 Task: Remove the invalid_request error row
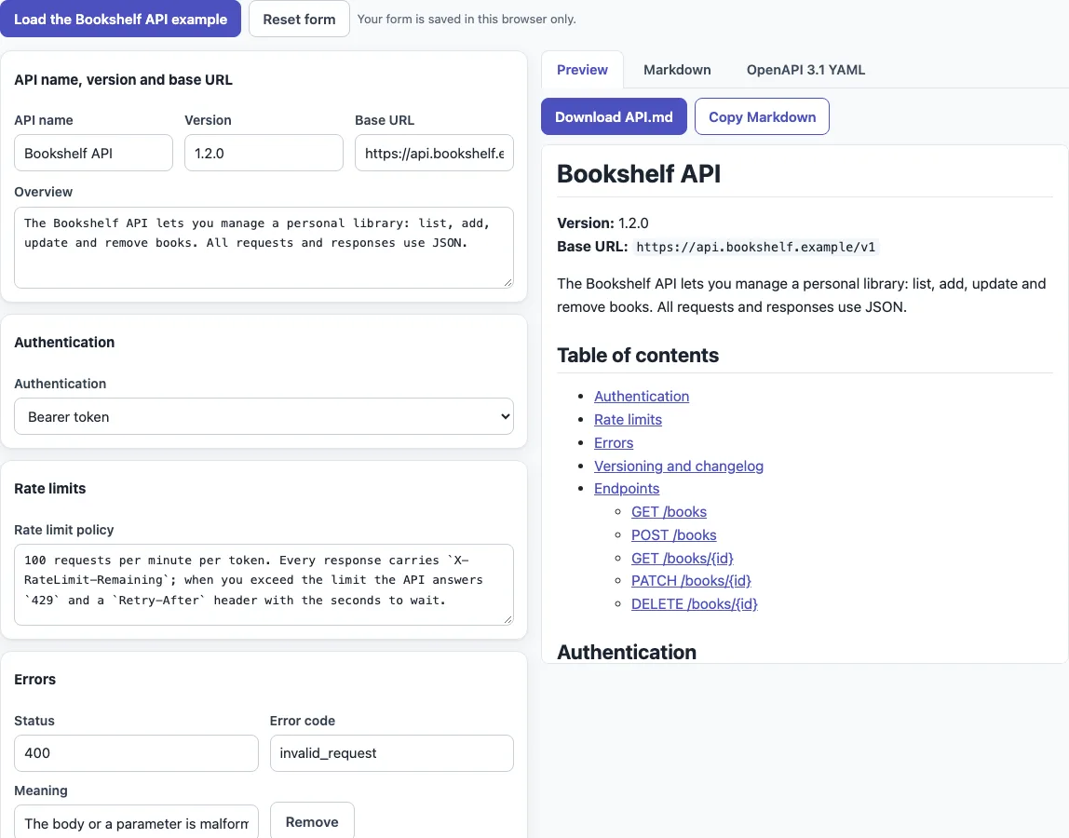[312, 821]
